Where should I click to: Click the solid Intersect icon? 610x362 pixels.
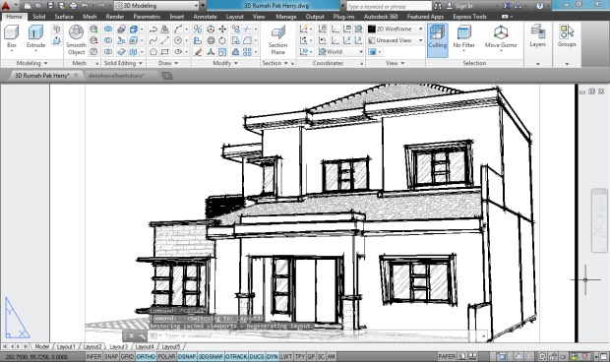[108, 52]
